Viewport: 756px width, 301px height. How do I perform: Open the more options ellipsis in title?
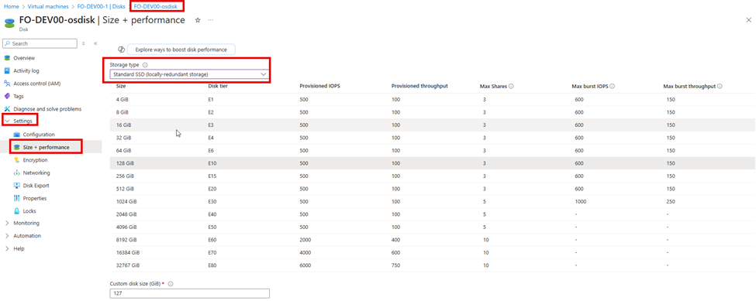tap(211, 20)
